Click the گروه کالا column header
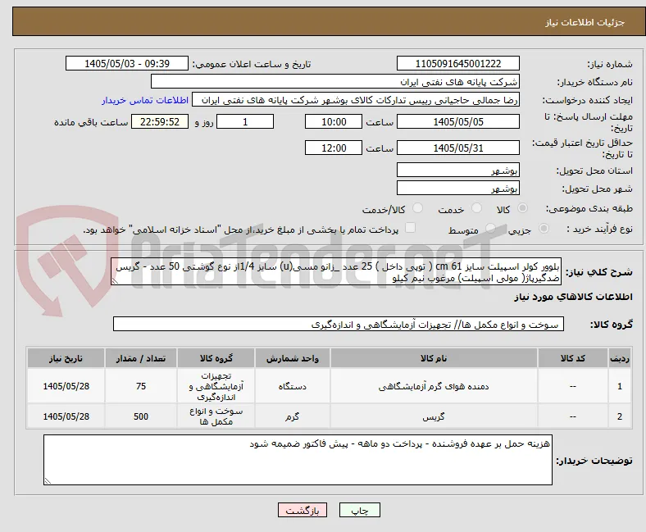The height and width of the screenshot is (532, 646). [x=216, y=358]
